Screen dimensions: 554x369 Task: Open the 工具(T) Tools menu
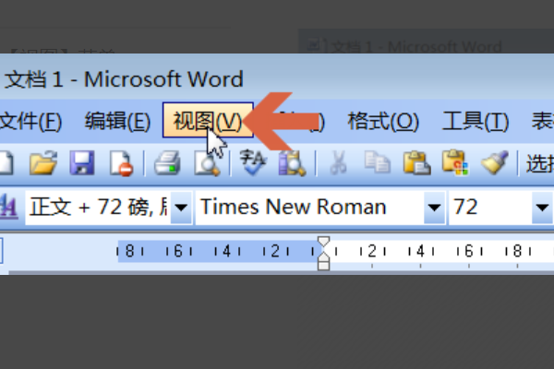click(476, 121)
